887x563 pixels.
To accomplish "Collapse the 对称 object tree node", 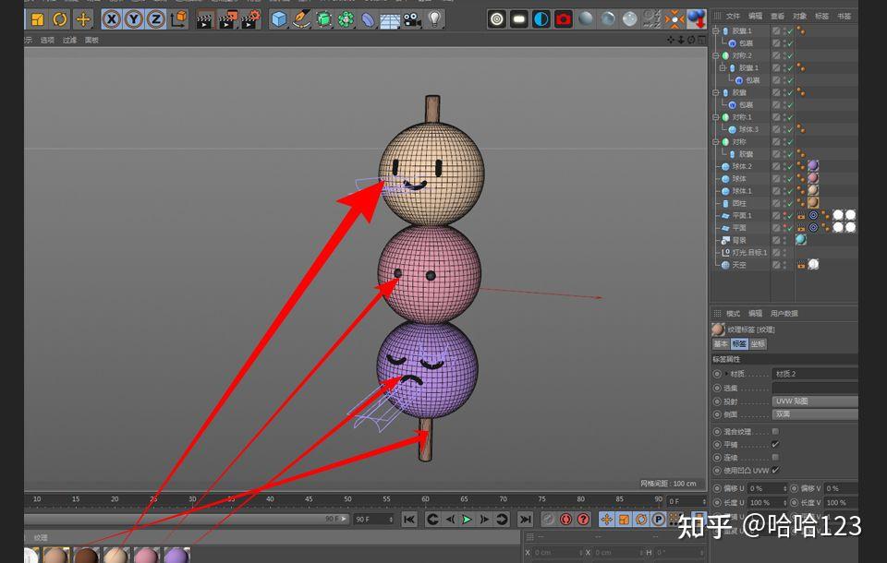I will coord(715,142).
